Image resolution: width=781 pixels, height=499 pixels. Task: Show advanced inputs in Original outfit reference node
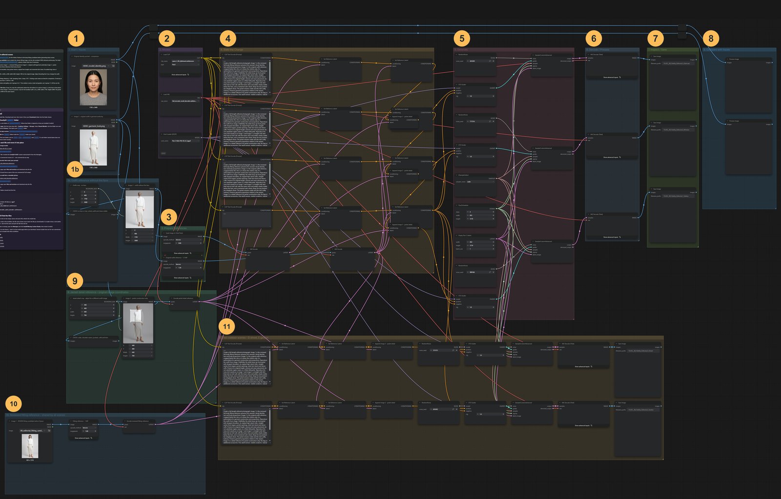[183, 278]
